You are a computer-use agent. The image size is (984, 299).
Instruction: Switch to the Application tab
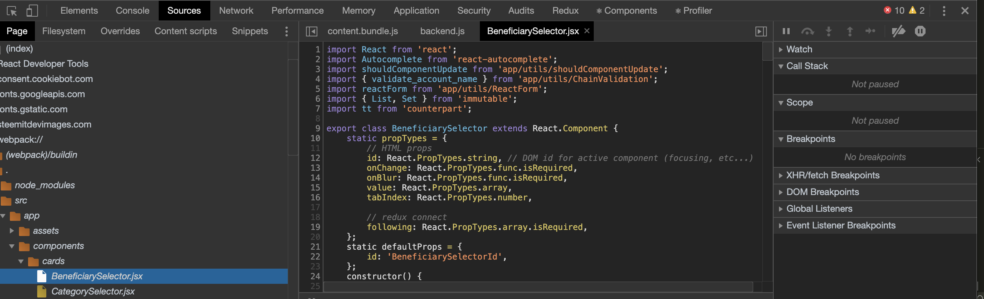pos(416,11)
